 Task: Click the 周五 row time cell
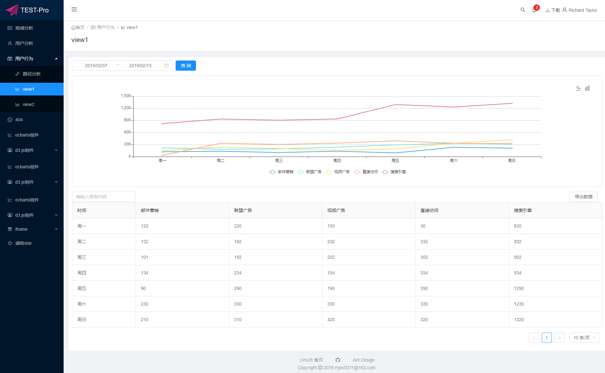click(x=104, y=288)
